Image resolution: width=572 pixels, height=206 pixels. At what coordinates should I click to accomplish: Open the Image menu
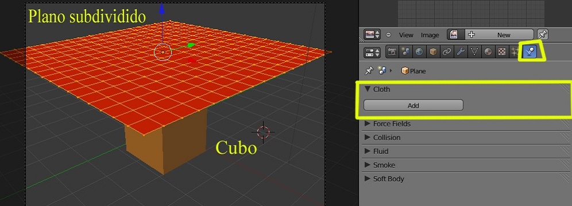point(430,35)
